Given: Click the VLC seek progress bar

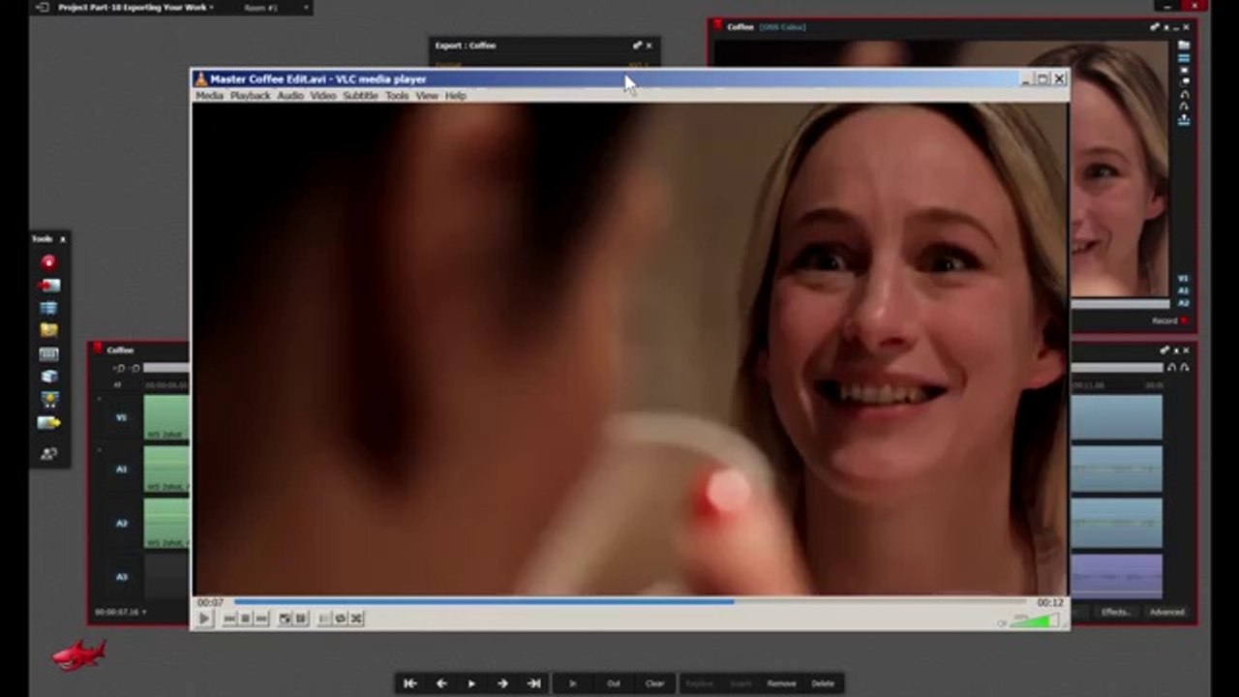Looking at the screenshot, I should pyautogui.click(x=629, y=602).
